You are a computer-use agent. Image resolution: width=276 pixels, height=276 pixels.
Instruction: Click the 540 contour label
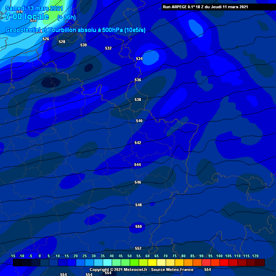coord(139,121)
